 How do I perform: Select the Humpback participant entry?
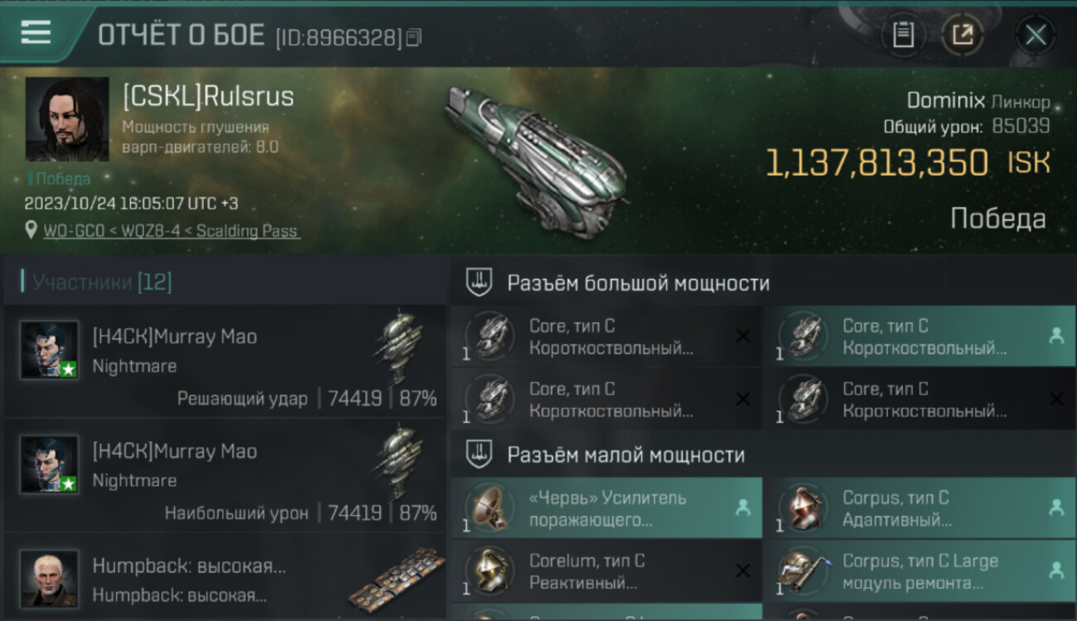[224, 579]
